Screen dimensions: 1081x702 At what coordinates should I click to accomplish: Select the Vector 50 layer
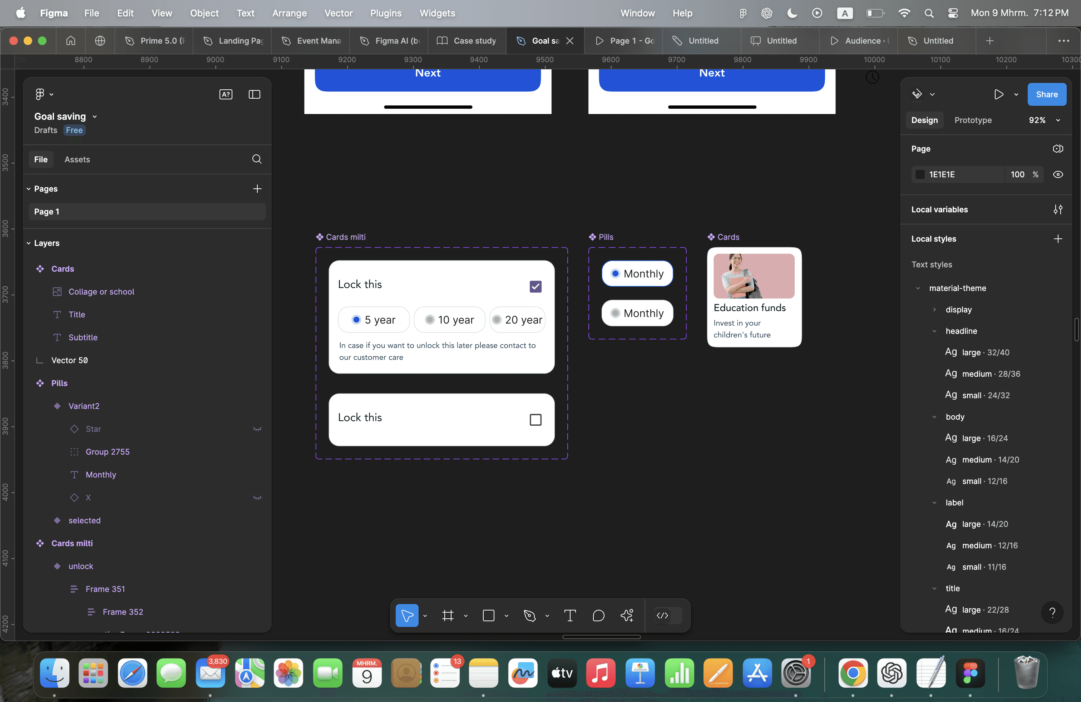[x=69, y=360]
